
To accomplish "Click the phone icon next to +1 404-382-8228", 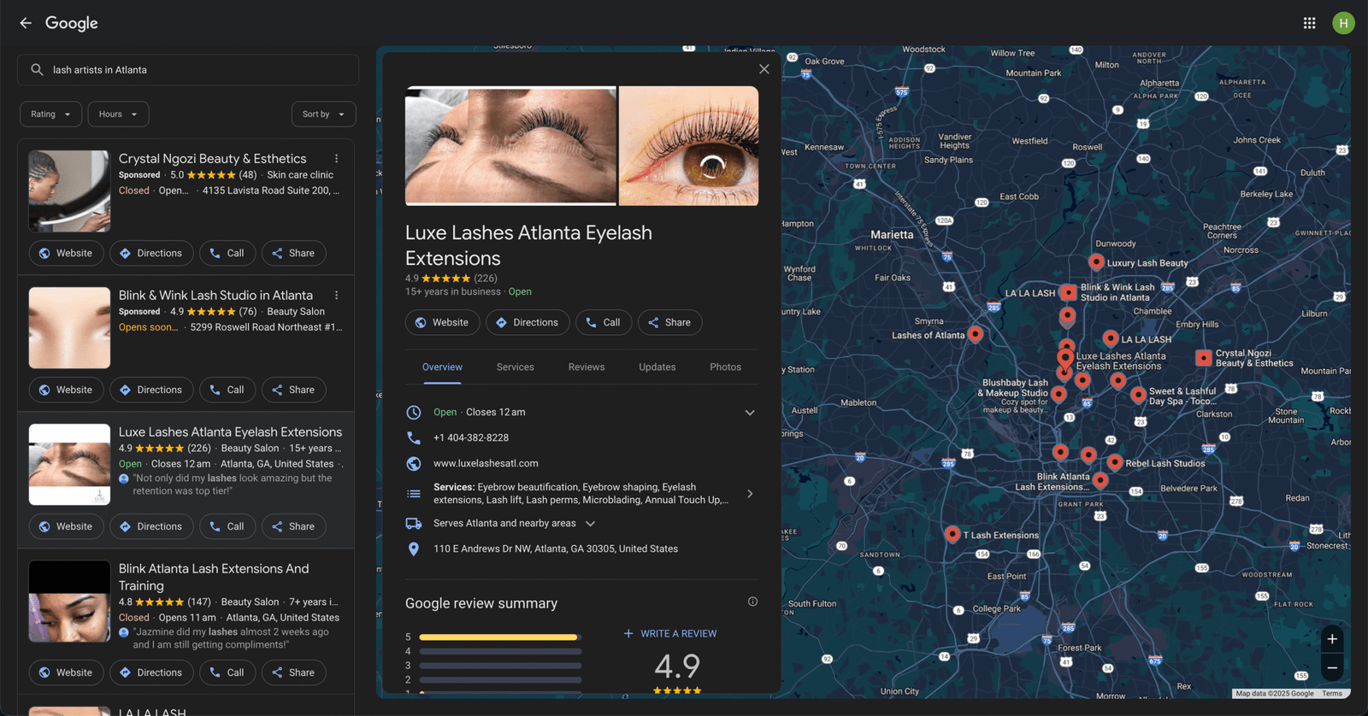I will pyautogui.click(x=414, y=437).
